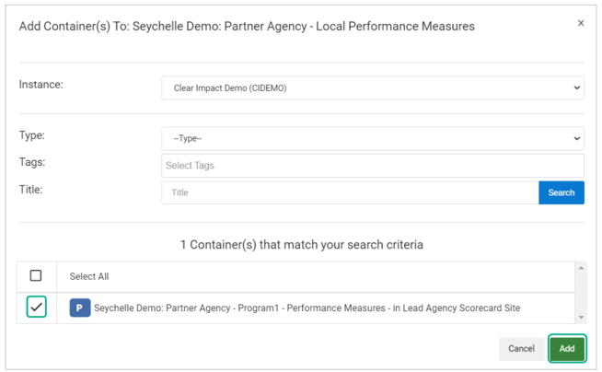Open the Instance dropdown showing Clear Impact Demo
This screenshot has width=602, height=372.
372,88
